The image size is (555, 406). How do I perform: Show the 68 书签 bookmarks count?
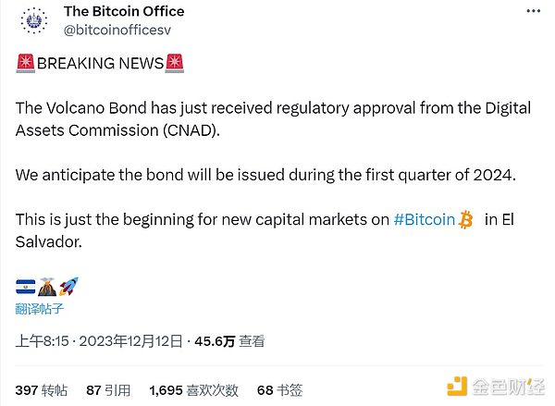click(279, 390)
